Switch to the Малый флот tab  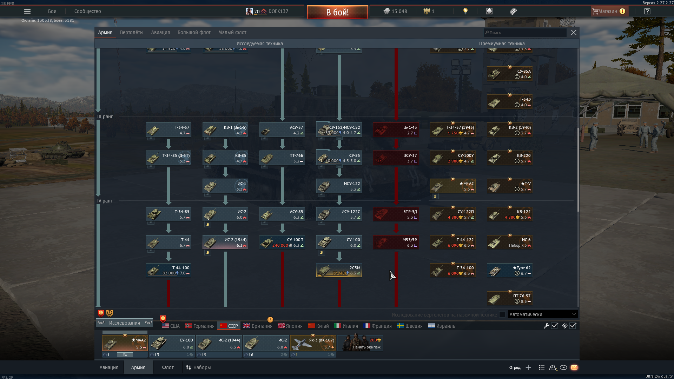point(232,32)
